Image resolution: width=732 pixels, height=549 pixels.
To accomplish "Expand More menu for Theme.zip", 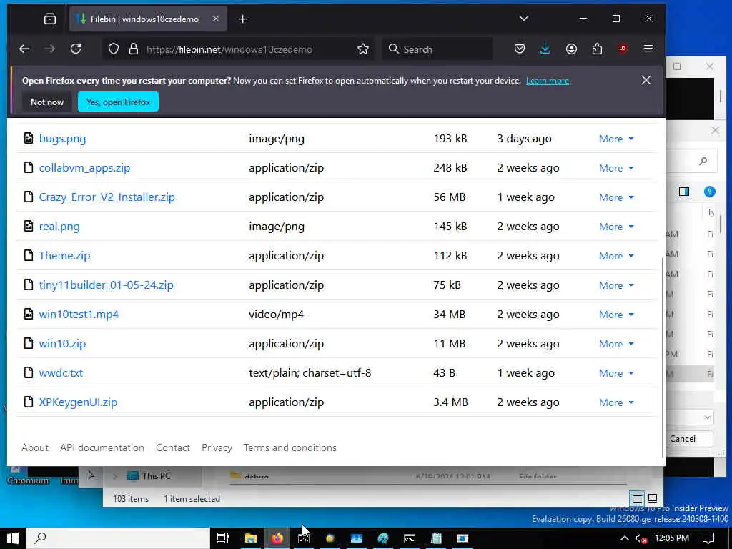I will pyautogui.click(x=616, y=256).
